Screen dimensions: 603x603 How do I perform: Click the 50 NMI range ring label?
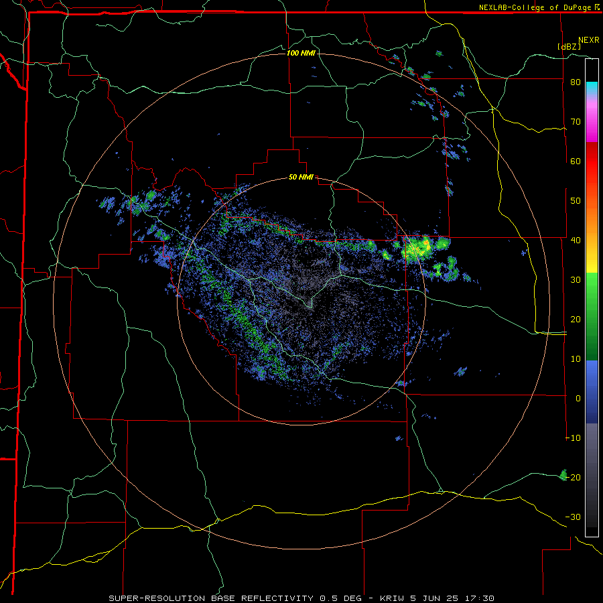301,178
